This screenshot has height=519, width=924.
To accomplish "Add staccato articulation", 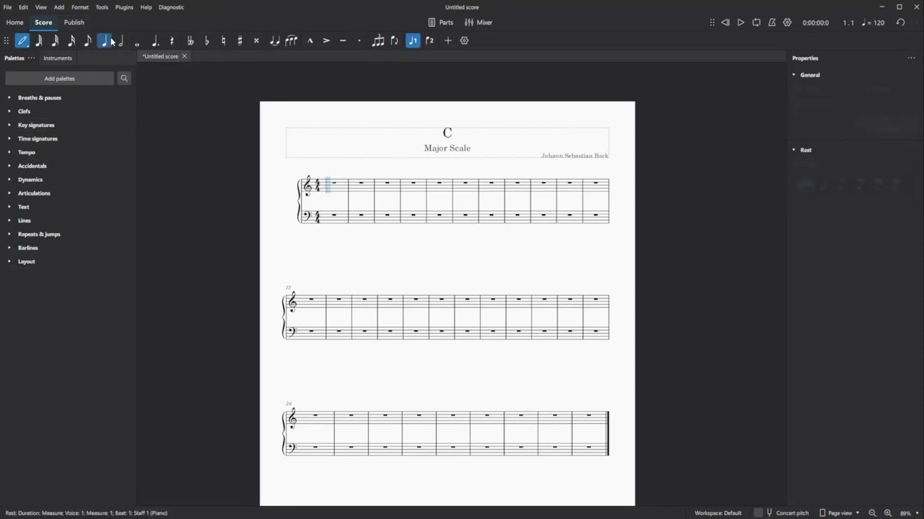I will tap(359, 41).
